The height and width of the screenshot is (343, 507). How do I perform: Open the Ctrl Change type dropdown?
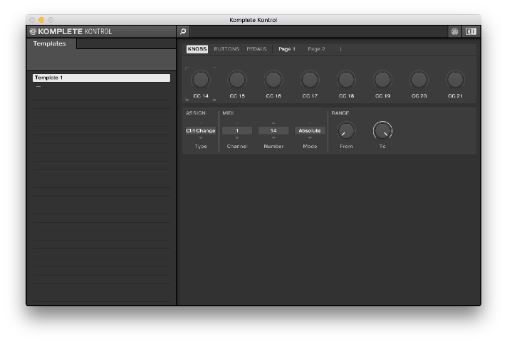pyautogui.click(x=201, y=131)
